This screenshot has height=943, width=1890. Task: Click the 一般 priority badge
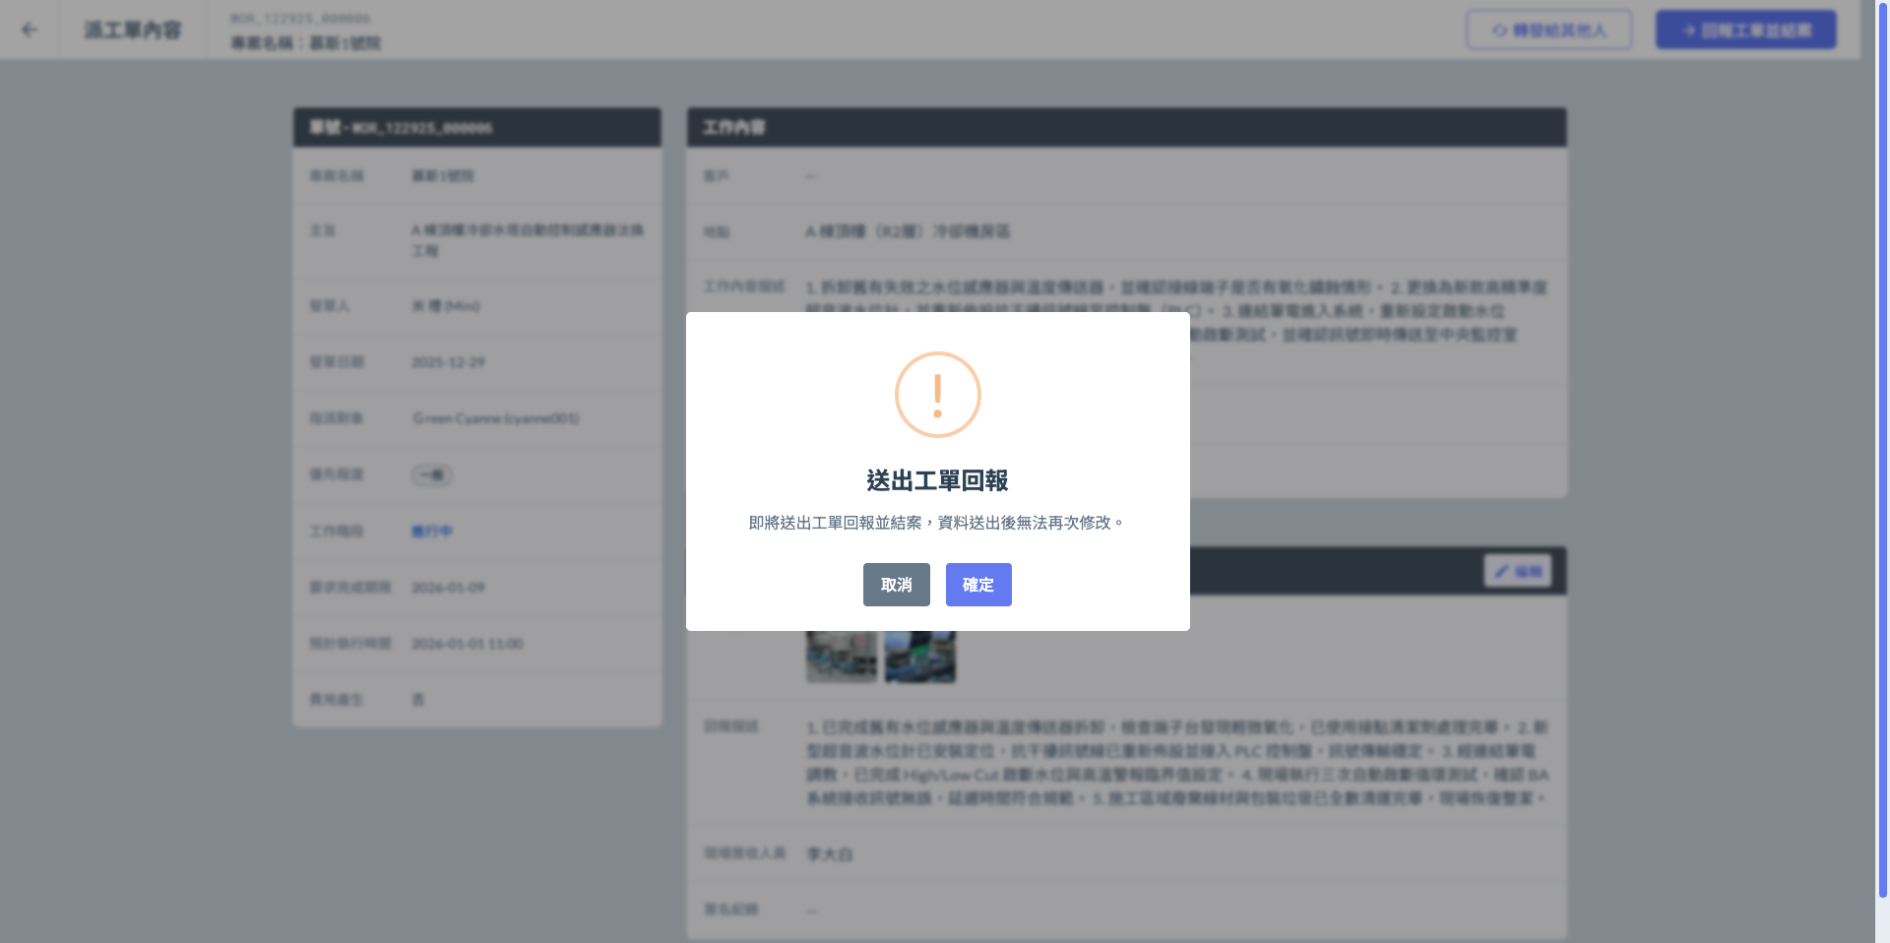click(431, 475)
